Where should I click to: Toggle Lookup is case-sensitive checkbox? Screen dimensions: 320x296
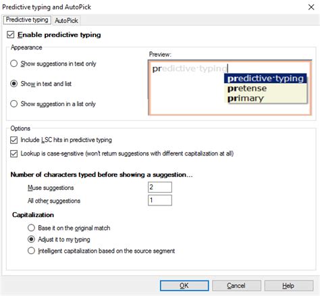[x=14, y=153]
